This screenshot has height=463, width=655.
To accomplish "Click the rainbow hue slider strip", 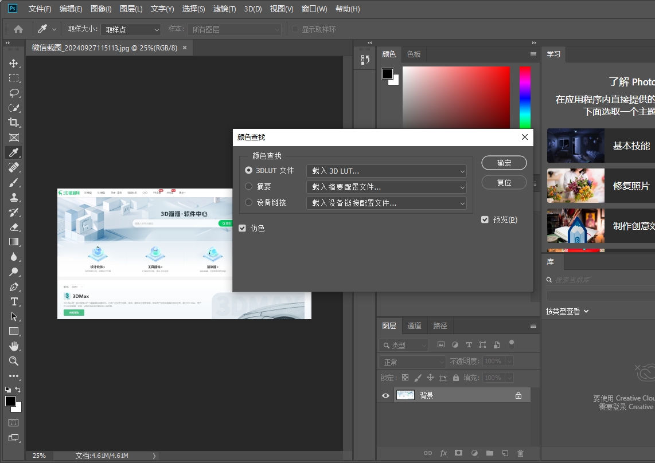I will pyautogui.click(x=525, y=97).
